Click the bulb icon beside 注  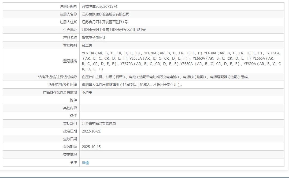tap(72, 162)
